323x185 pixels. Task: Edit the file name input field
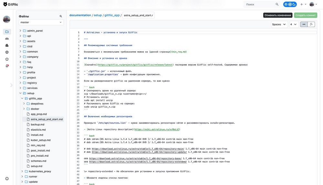(139, 15)
